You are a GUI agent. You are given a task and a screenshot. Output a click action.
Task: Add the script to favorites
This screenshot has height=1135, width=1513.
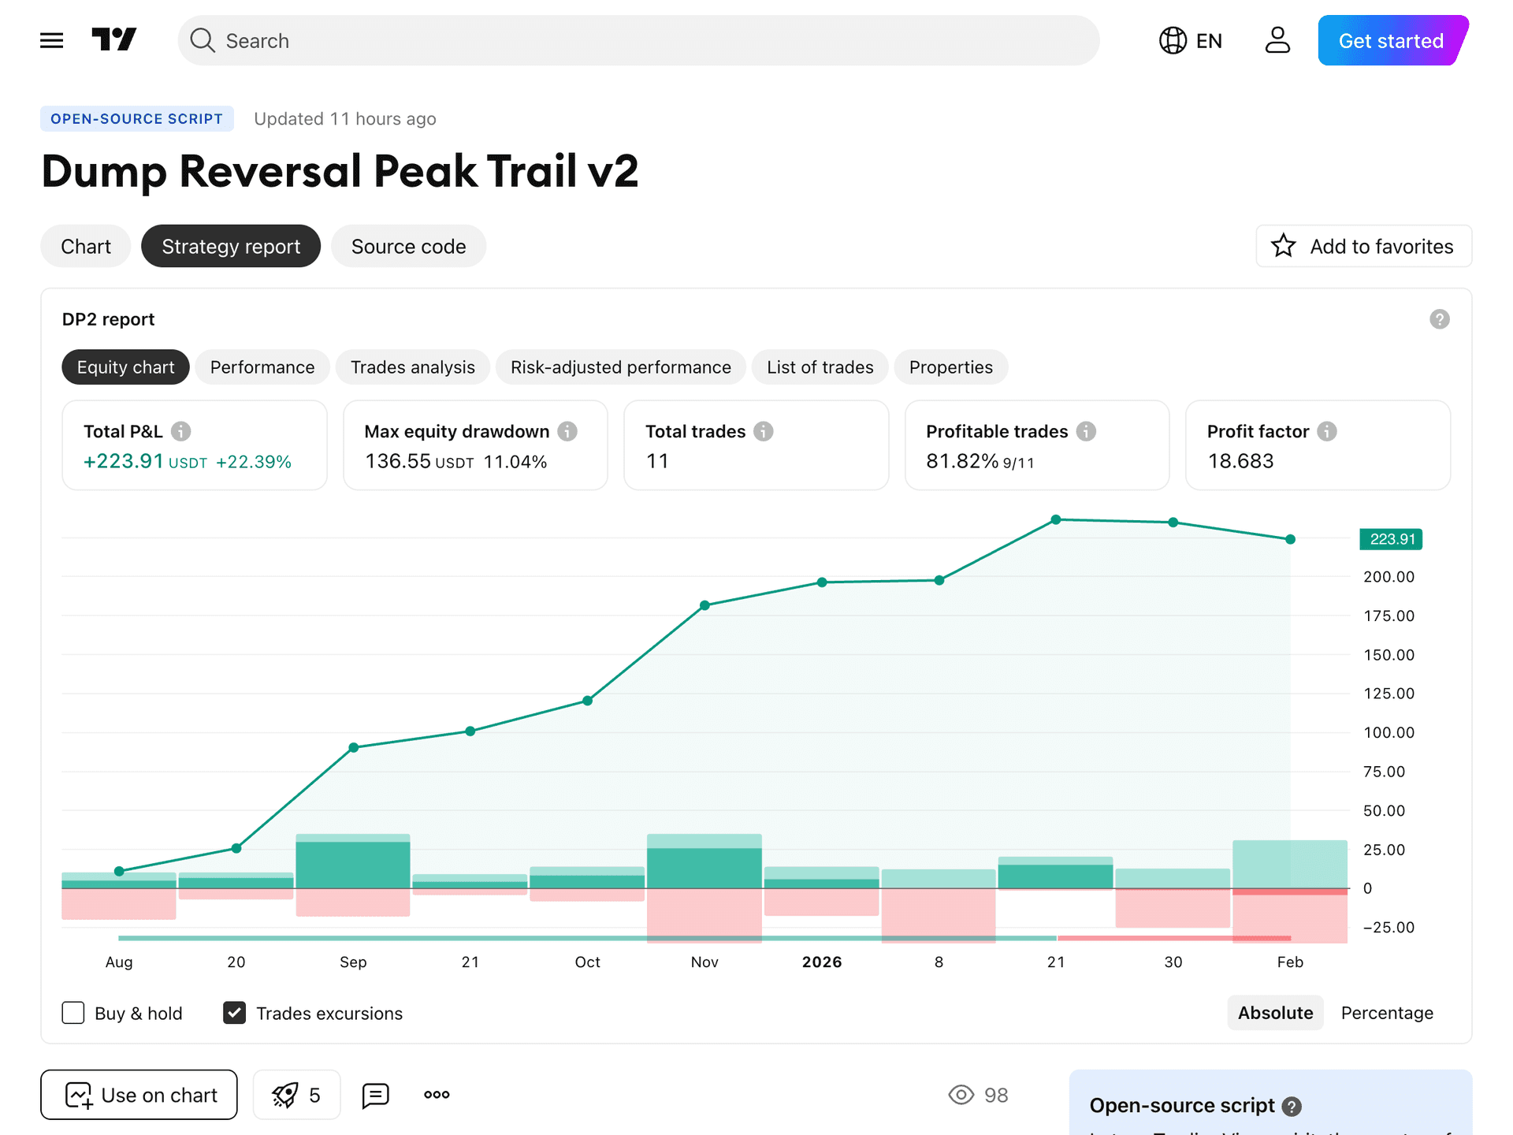[1363, 246]
